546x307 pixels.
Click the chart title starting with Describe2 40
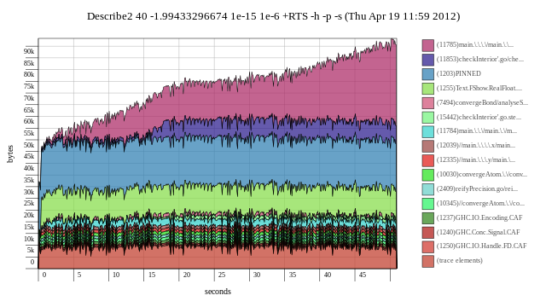point(273,16)
